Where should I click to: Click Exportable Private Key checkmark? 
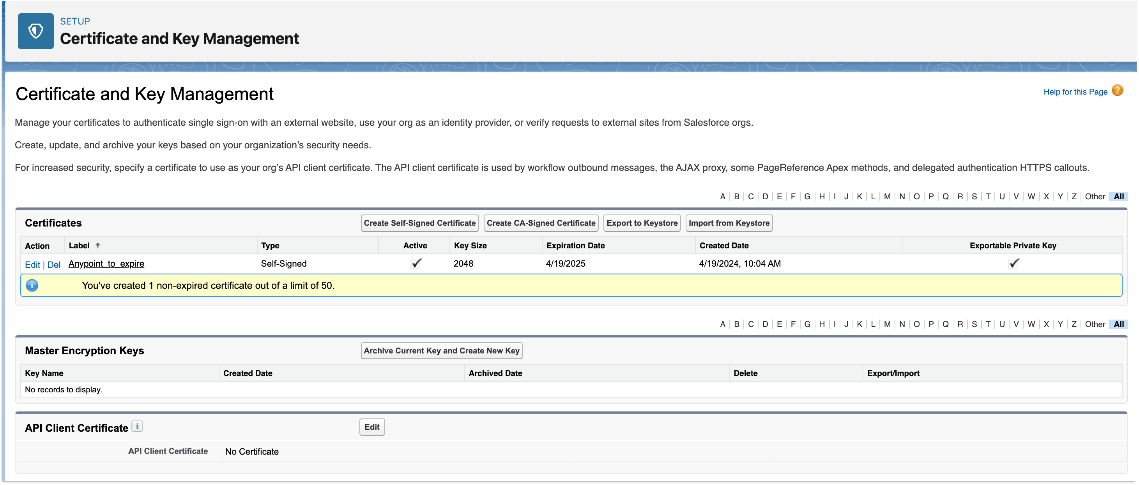coord(1013,263)
